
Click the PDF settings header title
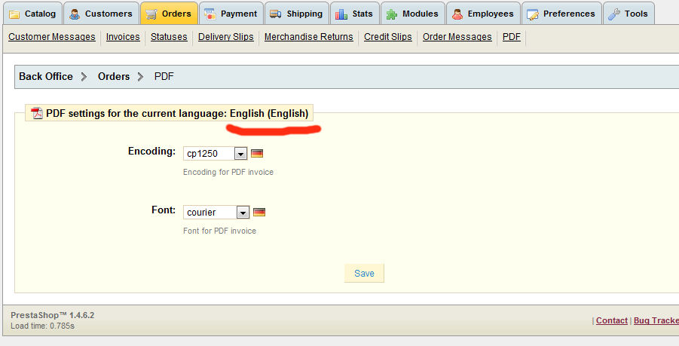[177, 114]
